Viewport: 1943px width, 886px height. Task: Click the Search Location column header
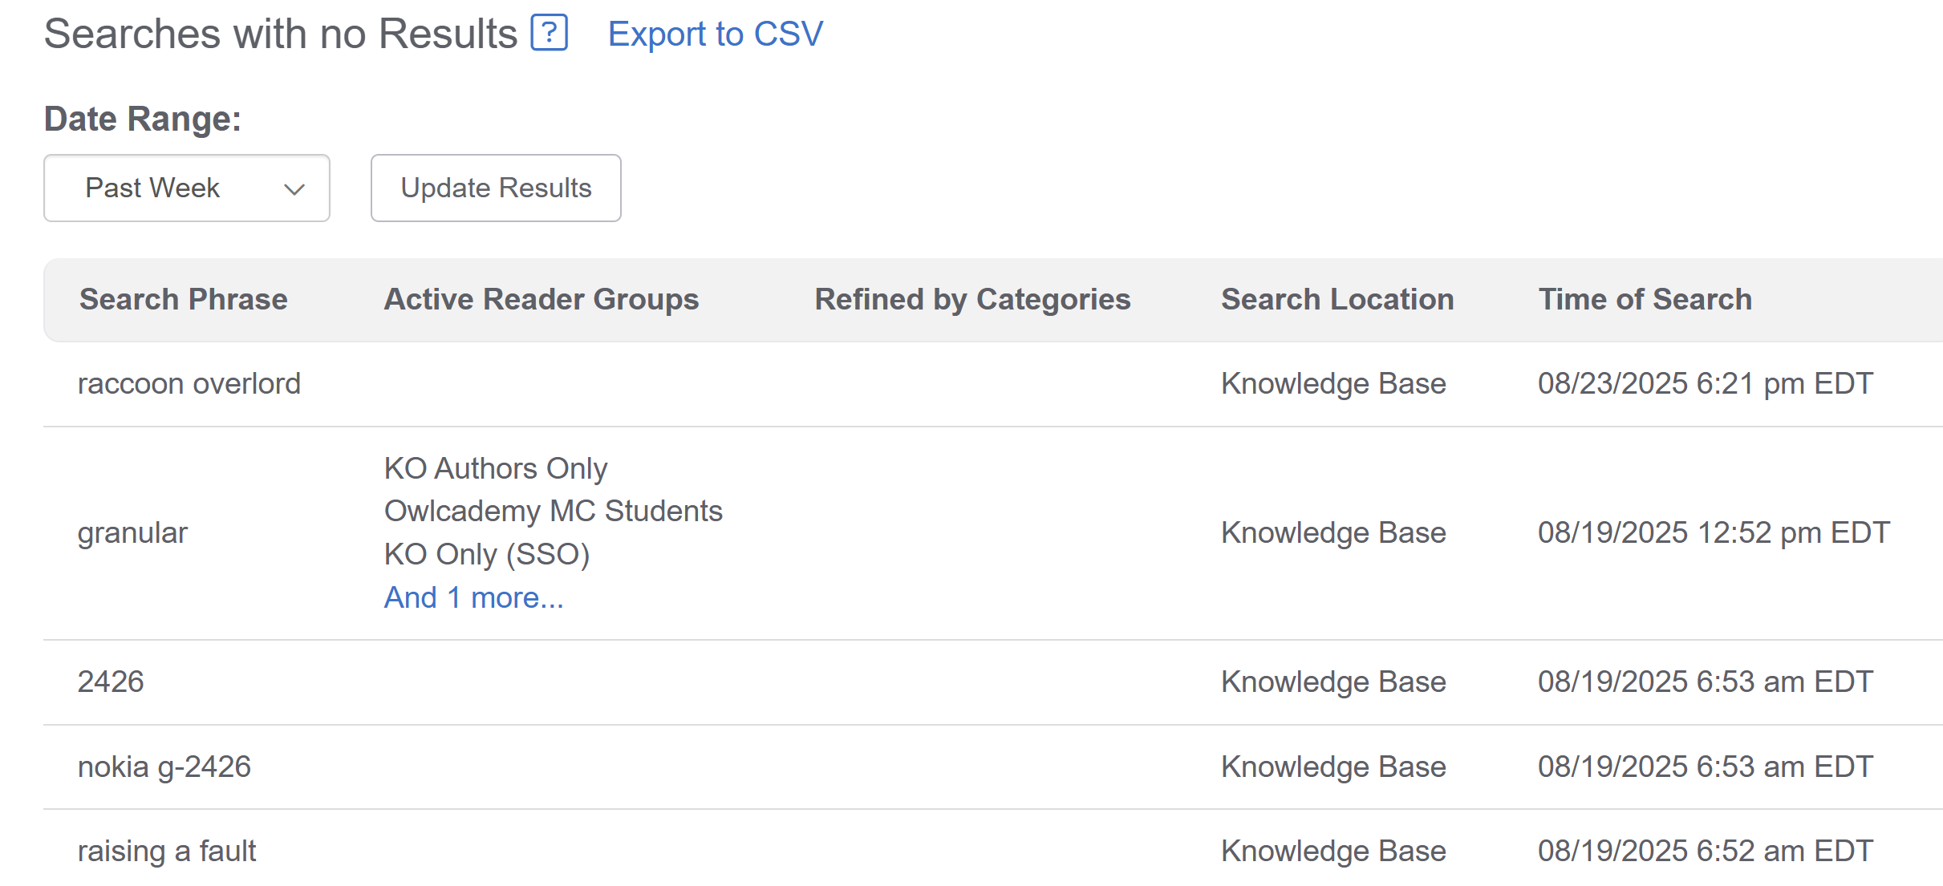click(x=1337, y=299)
